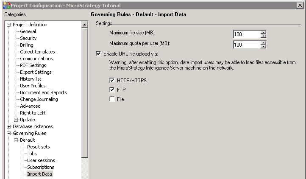Click the Maximum file size input field
Viewport: 306px width, 179px height.
[x=246, y=34]
